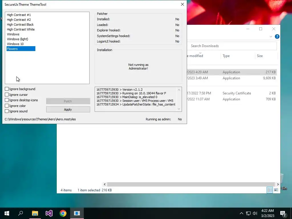Toggle the Ignore sound checkbox
The height and width of the screenshot is (219, 292).
[x=7, y=111]
